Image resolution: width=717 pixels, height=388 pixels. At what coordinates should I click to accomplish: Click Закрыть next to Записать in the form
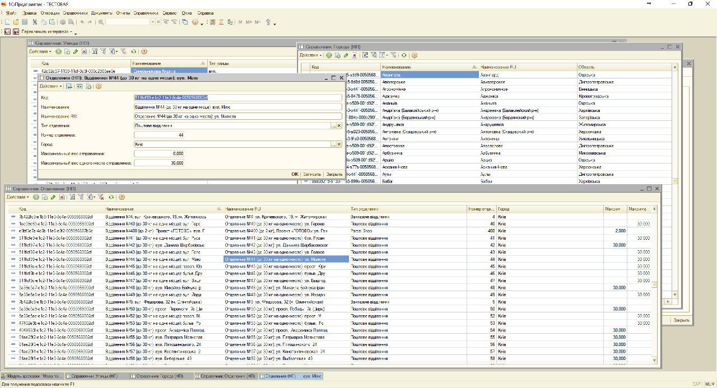coord(334,174)
